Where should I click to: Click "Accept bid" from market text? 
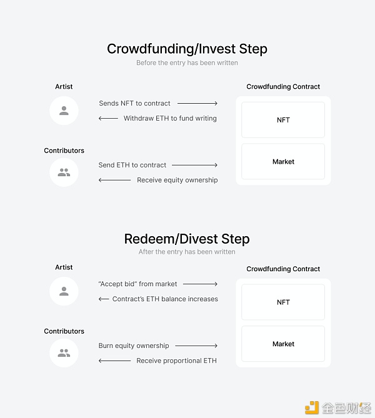coord(138,284)
